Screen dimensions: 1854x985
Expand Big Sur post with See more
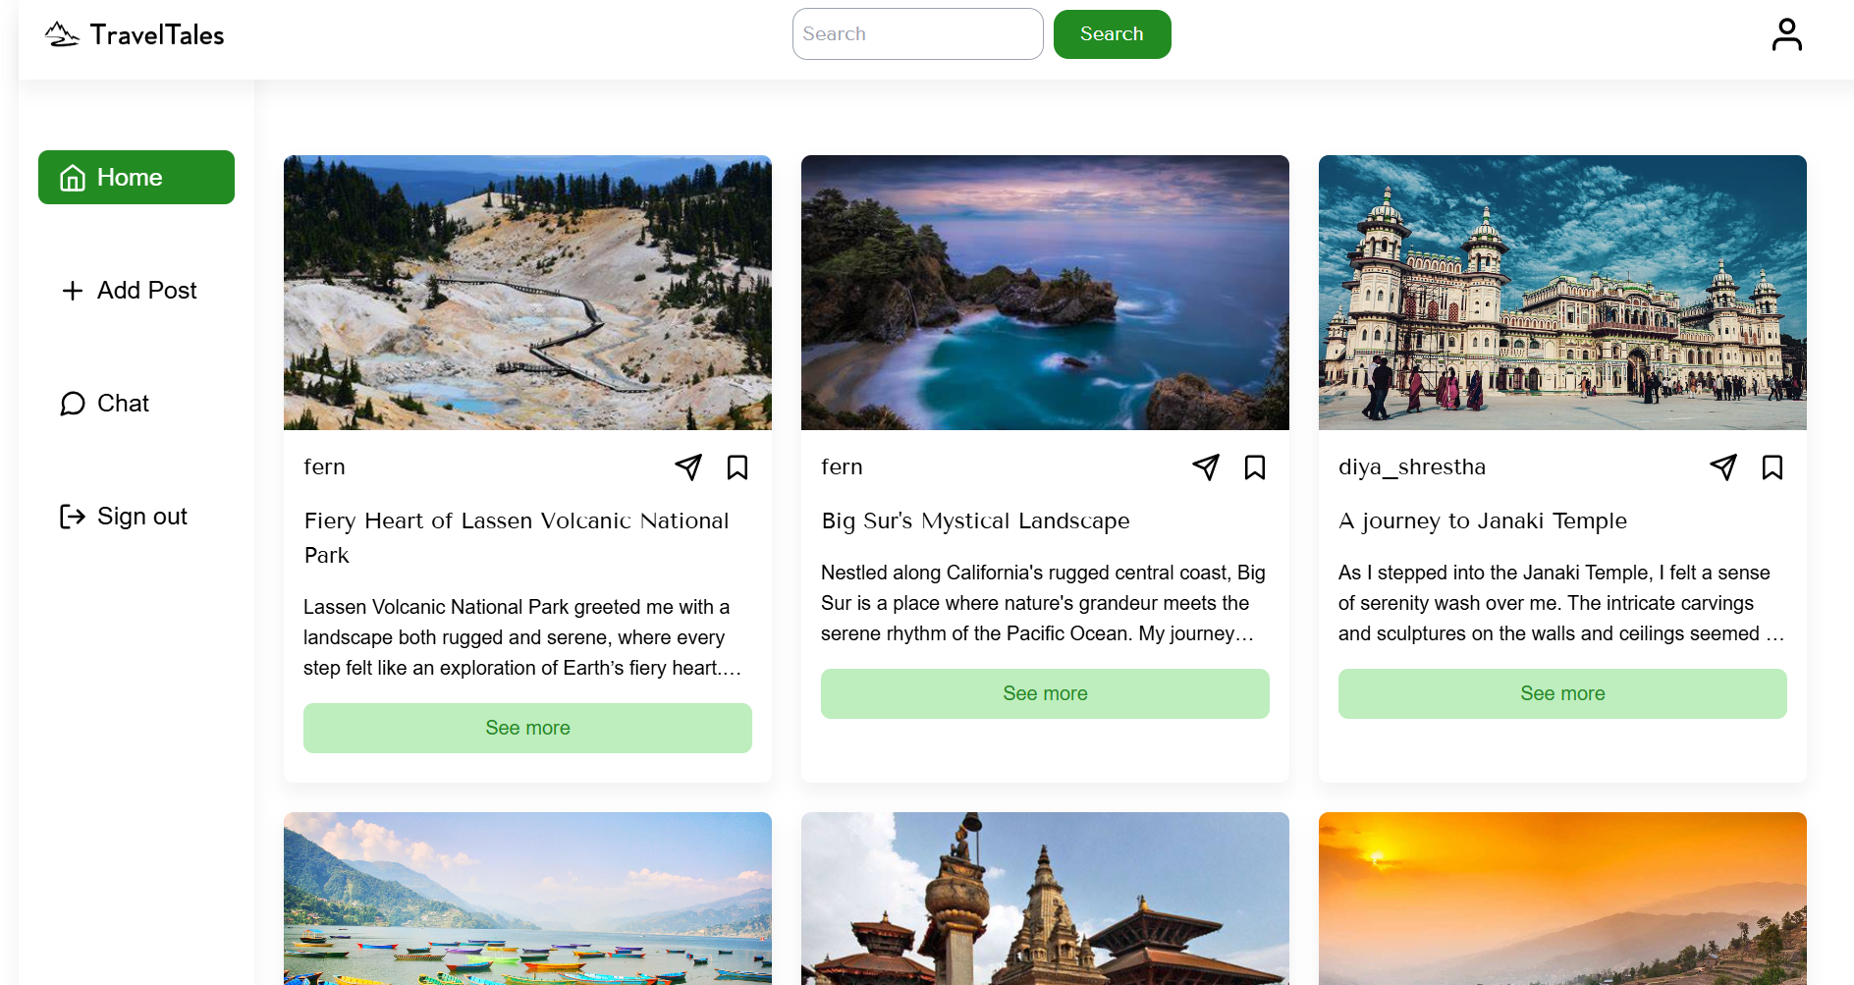[1045, 693]
